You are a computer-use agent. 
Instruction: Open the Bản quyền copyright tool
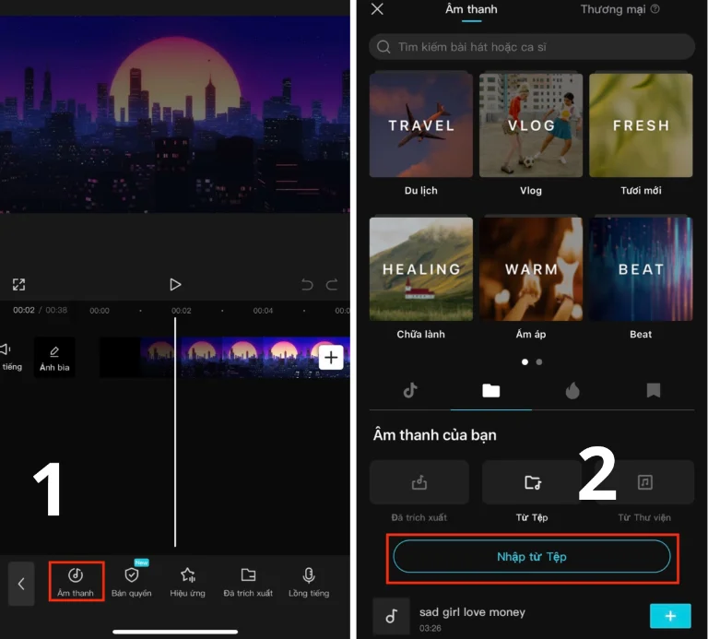[x=132, y=581]
